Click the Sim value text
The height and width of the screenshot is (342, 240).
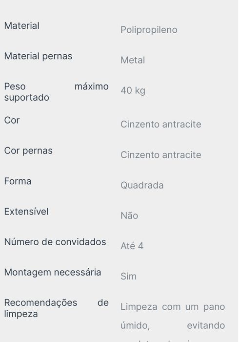tap(128, 277)
